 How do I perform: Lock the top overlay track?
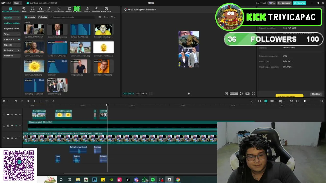[x=8, y=114]
